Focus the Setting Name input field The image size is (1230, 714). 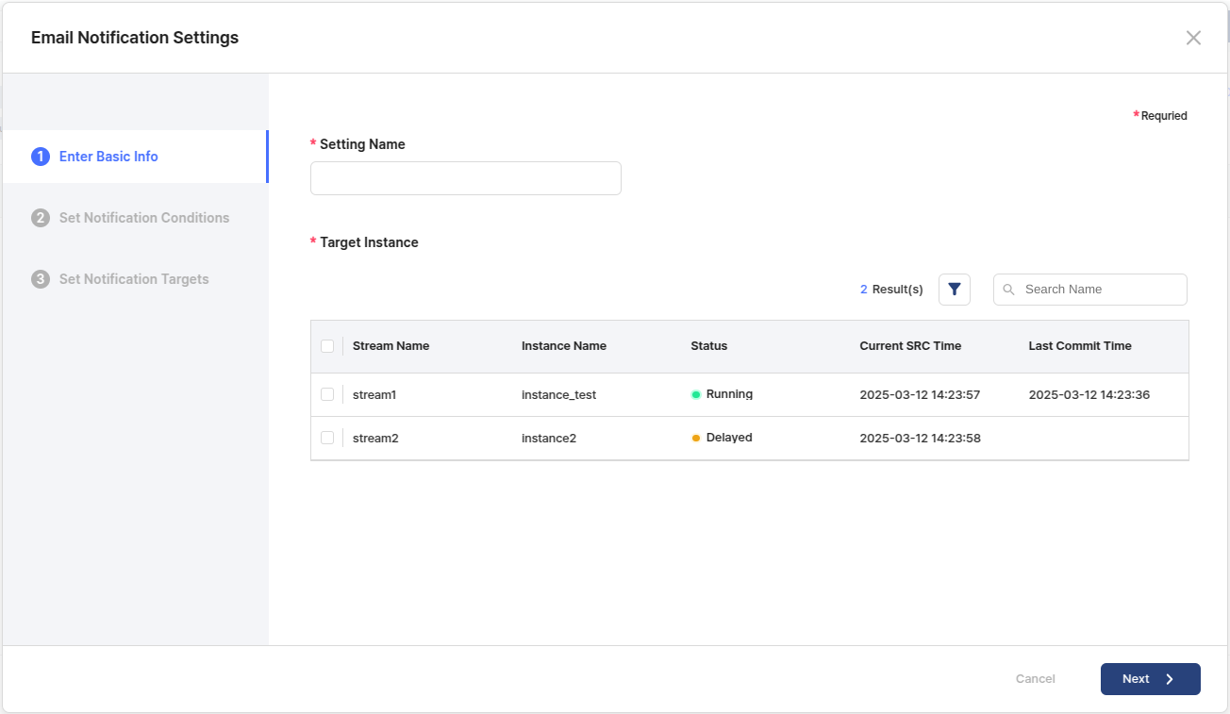point(465,178)
